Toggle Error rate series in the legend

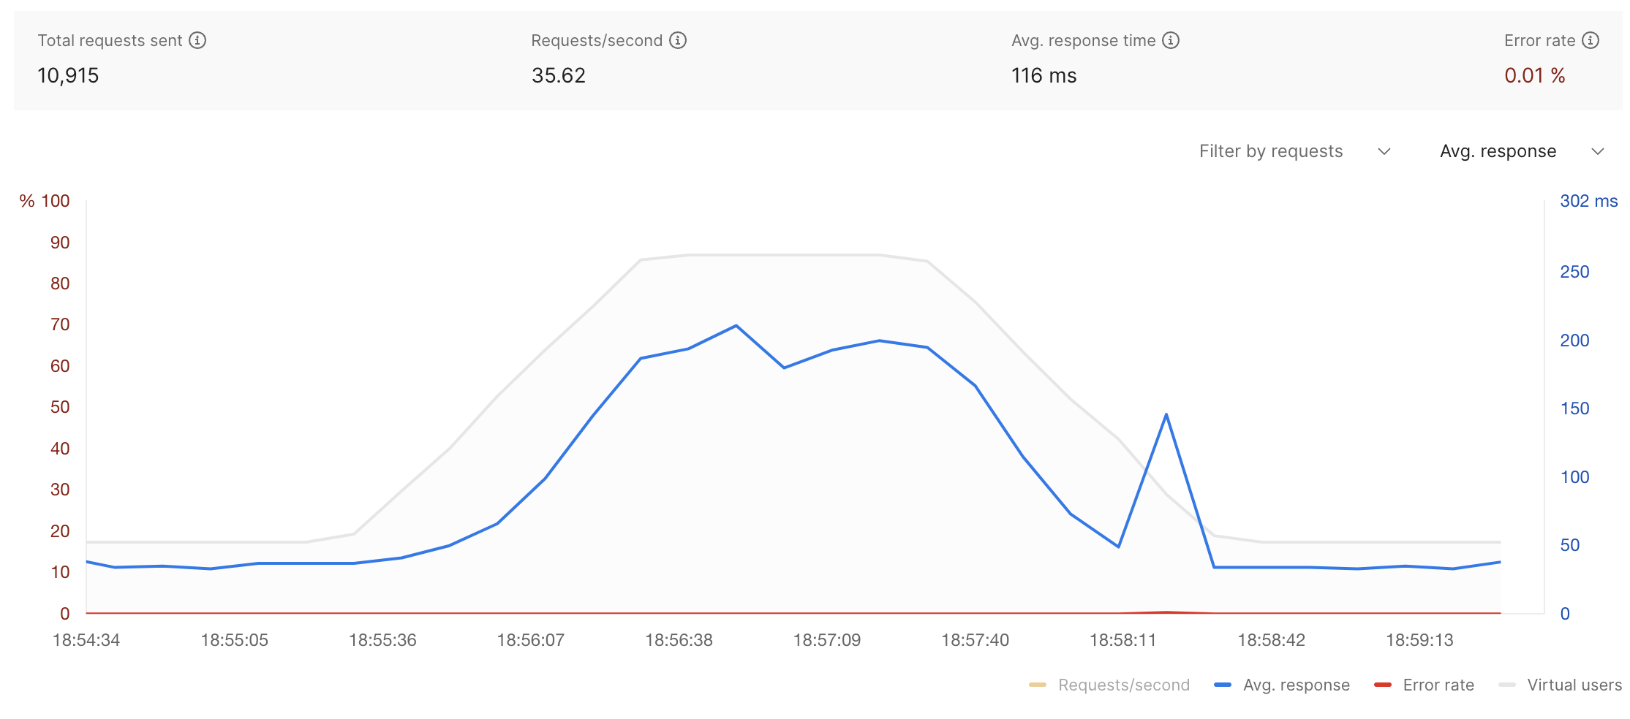click(1424, 685)
